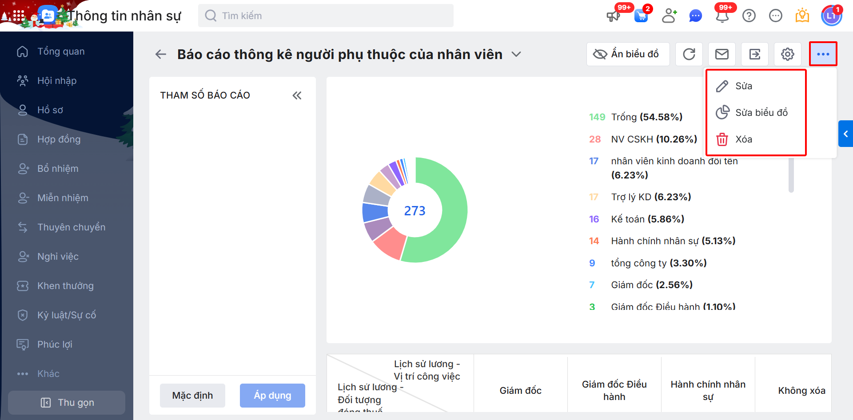This screenshot has width=853, height=420.
Task: Click the Áp dụng button
Action: point(272,396)
